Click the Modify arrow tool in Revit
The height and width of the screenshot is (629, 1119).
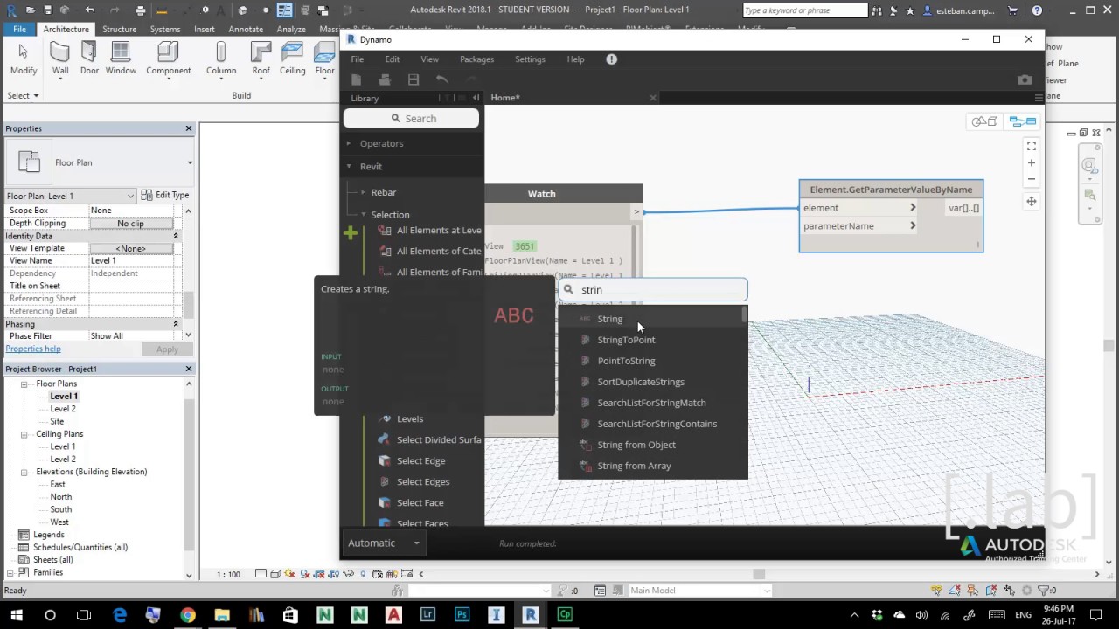tap(24, 59)
